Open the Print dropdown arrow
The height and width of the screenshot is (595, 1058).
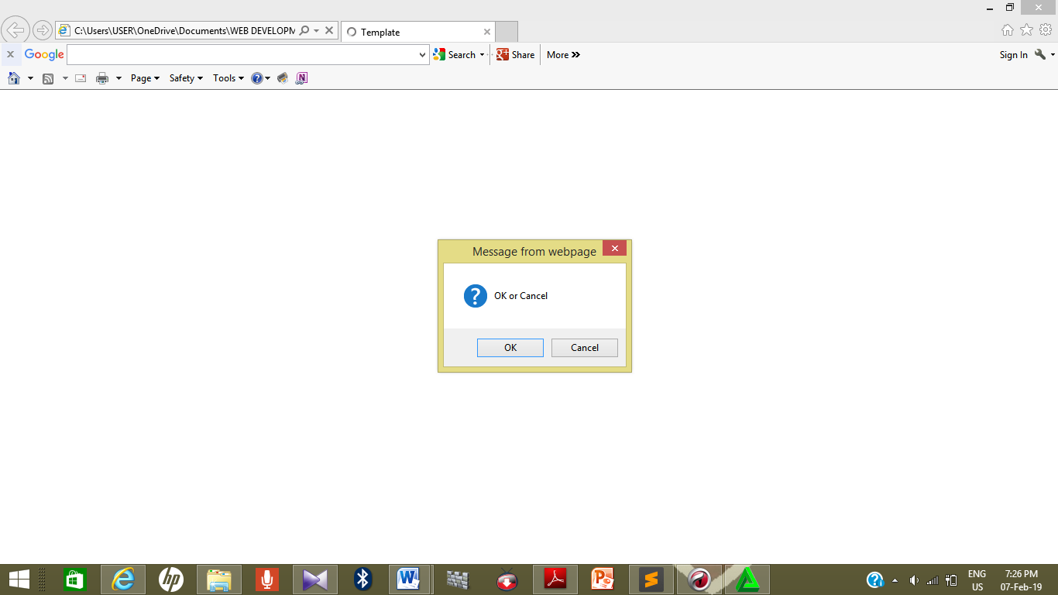pyautogui.click(x=118, y=77)
